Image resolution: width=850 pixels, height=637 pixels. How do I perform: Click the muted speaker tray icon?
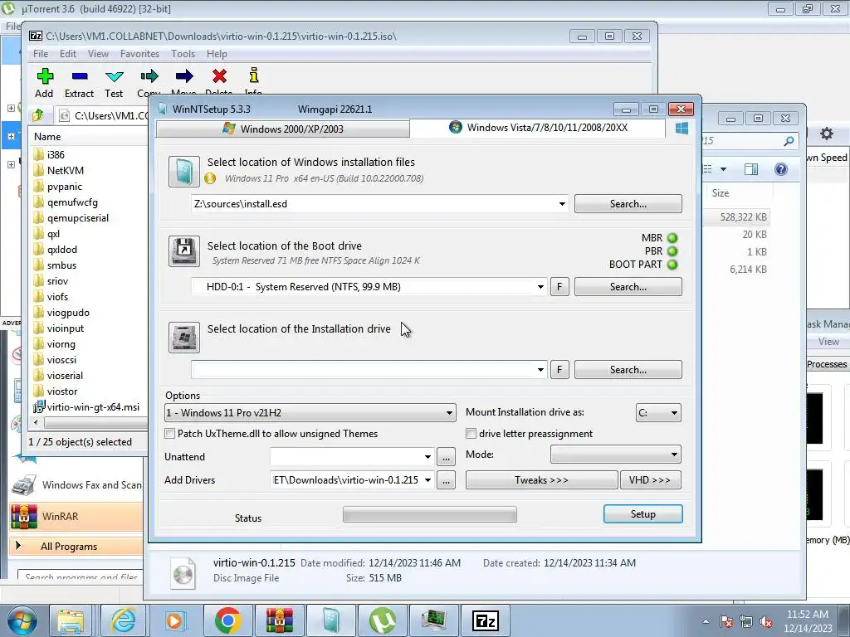click(x=766, y=622)
